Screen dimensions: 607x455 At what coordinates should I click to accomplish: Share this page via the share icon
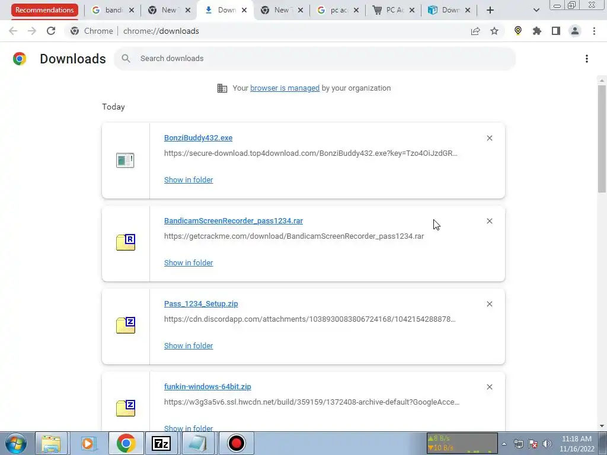point(475,31)
